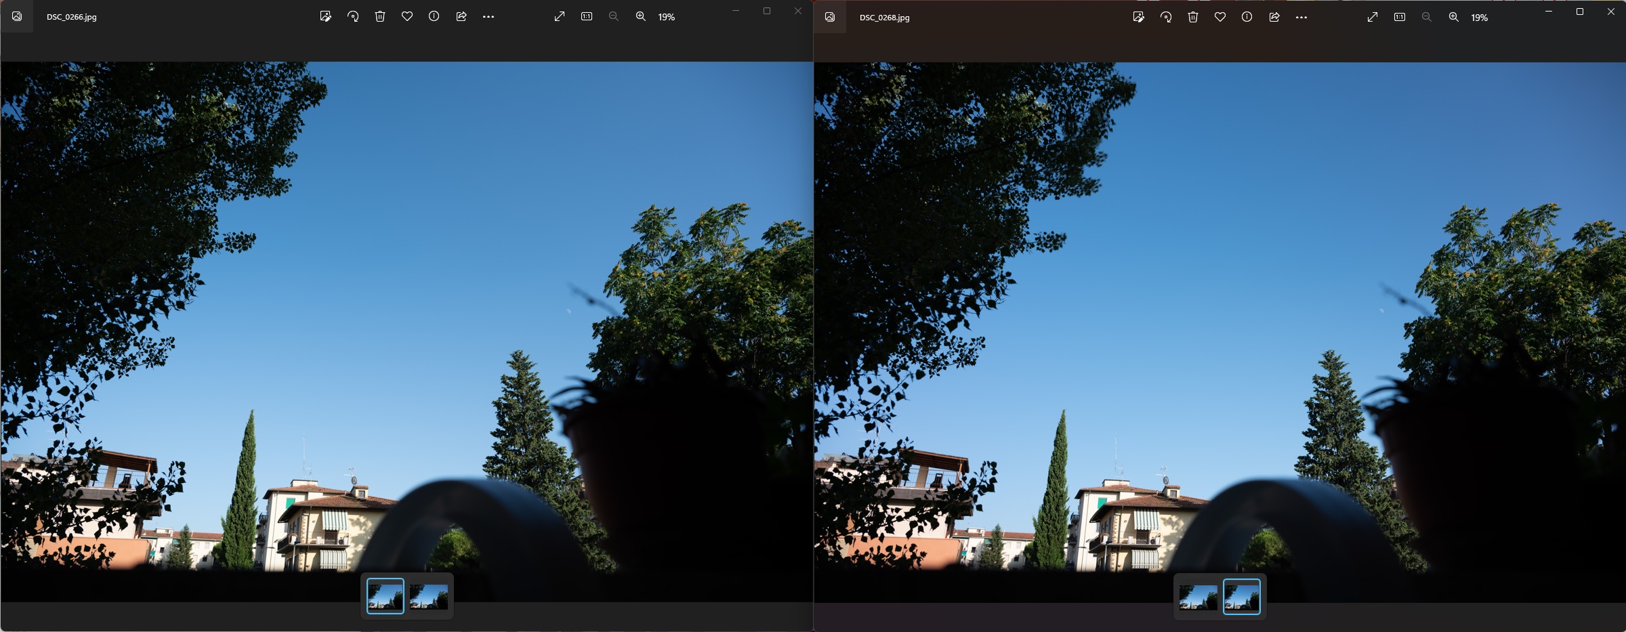Rotate the DSC_0268 photo
The height and width of the screenshot is (632, 1626).
pos(1166,17)
